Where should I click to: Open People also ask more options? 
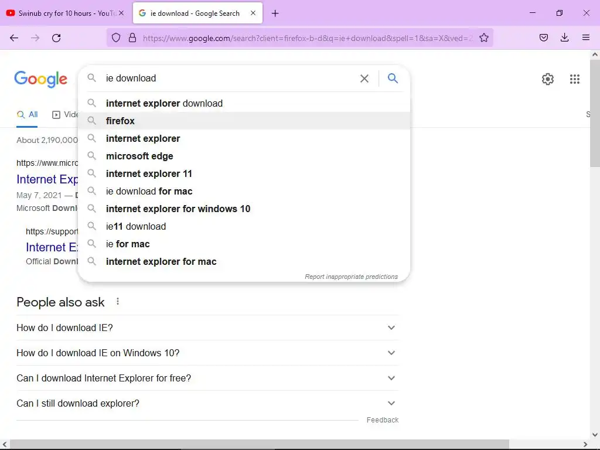tap(117, 302)
